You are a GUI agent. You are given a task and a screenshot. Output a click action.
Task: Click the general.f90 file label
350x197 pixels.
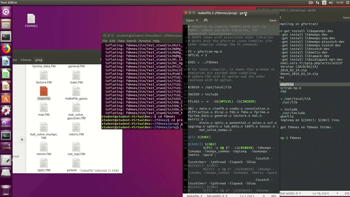76,66
